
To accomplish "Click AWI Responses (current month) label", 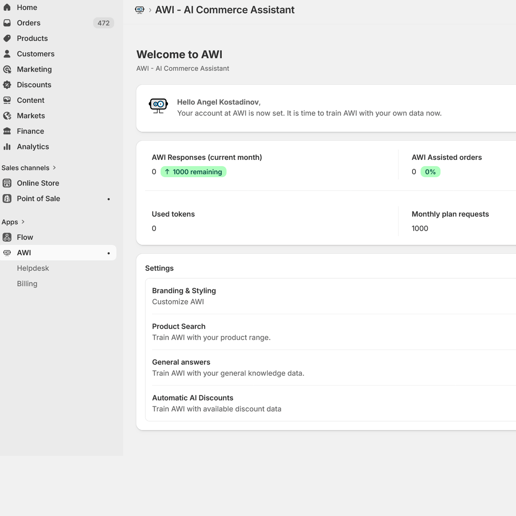I will click(x=207, y=157).
